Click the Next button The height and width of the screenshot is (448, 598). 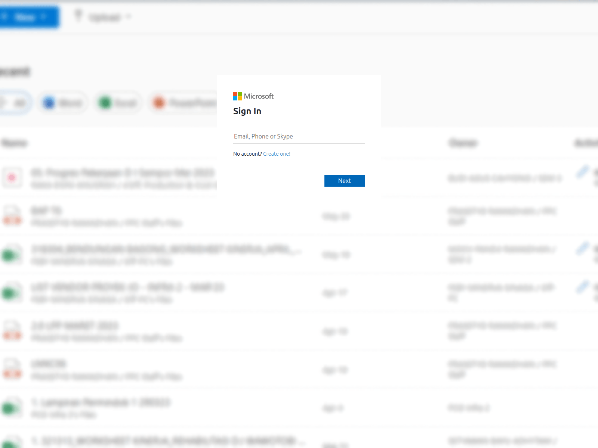344,181
